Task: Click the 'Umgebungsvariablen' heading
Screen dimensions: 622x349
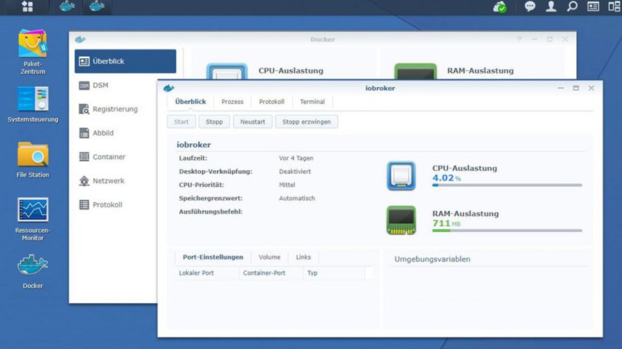Action: [x=433, y=259]
